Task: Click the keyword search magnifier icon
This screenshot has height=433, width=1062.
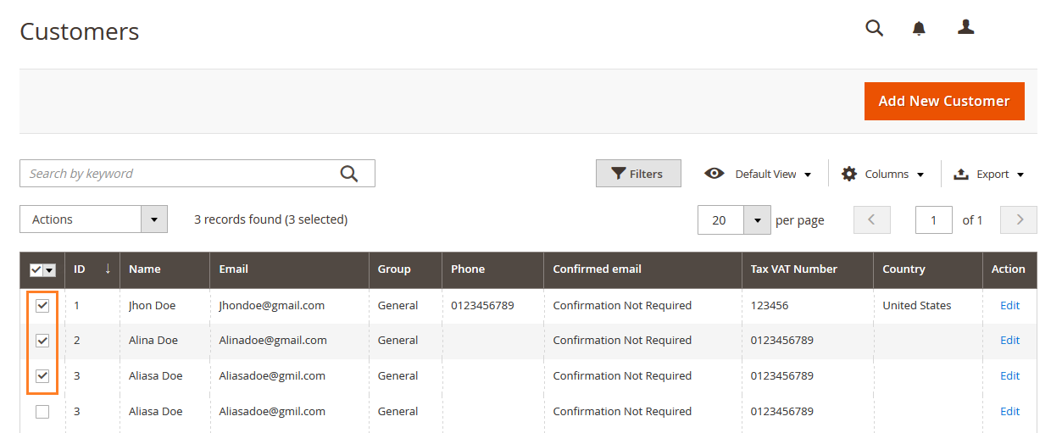Action: tap(349, 174)
